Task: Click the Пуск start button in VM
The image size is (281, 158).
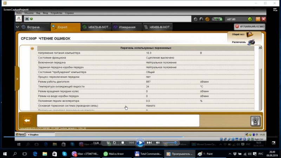Action: click(x=20, y=134)
